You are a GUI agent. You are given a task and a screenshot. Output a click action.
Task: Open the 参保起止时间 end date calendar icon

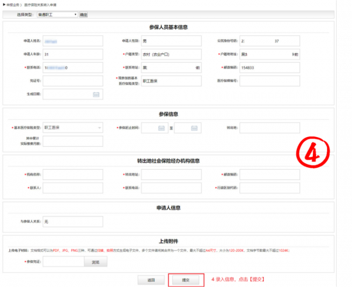click(x=194, y=128)
